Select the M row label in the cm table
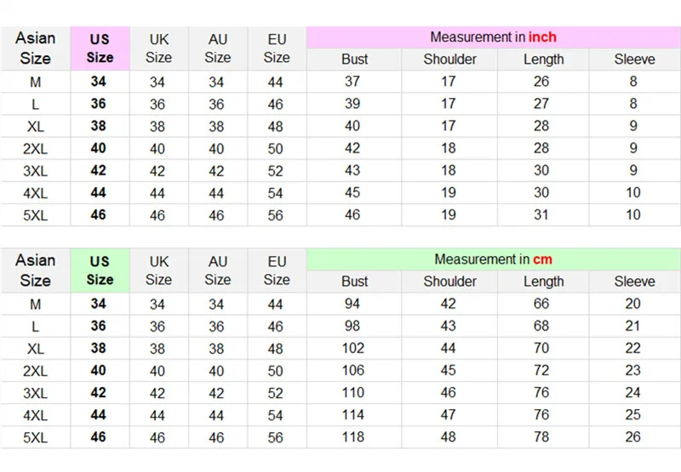Screen dimensions: 681x472 35,304
